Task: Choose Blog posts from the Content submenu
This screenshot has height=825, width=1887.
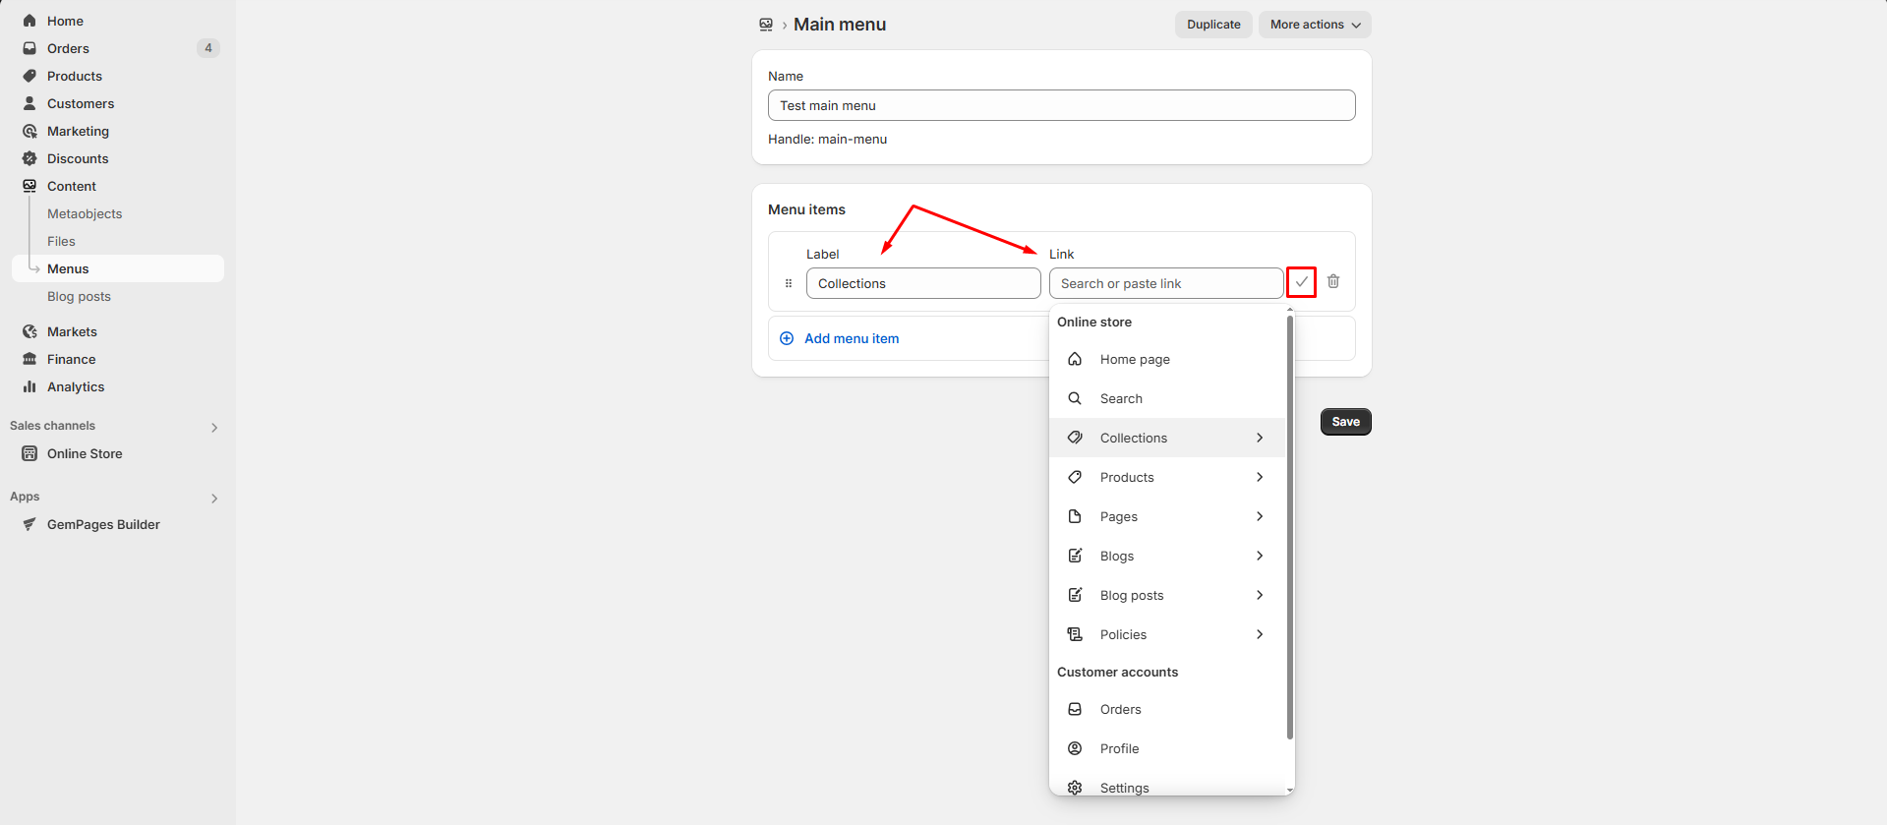Action: point(79,296)
